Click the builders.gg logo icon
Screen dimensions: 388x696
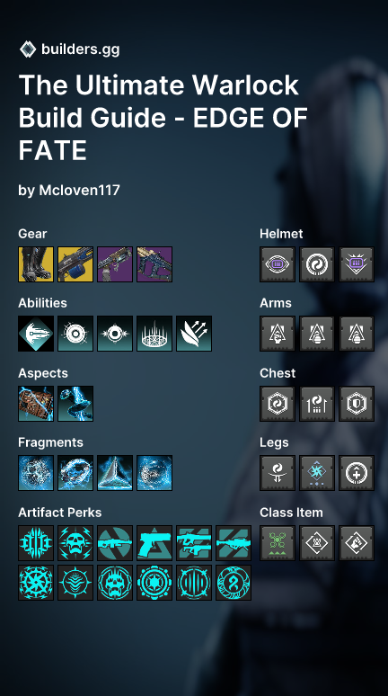[x=28, y=49]
